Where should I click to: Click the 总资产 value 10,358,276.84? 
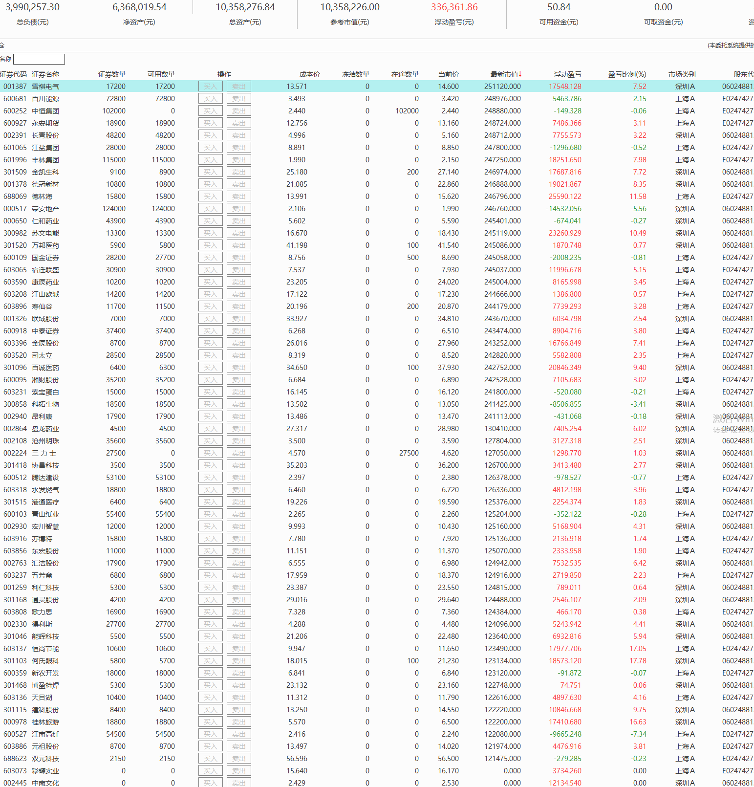pyautogui.click(x=245, y=7)
